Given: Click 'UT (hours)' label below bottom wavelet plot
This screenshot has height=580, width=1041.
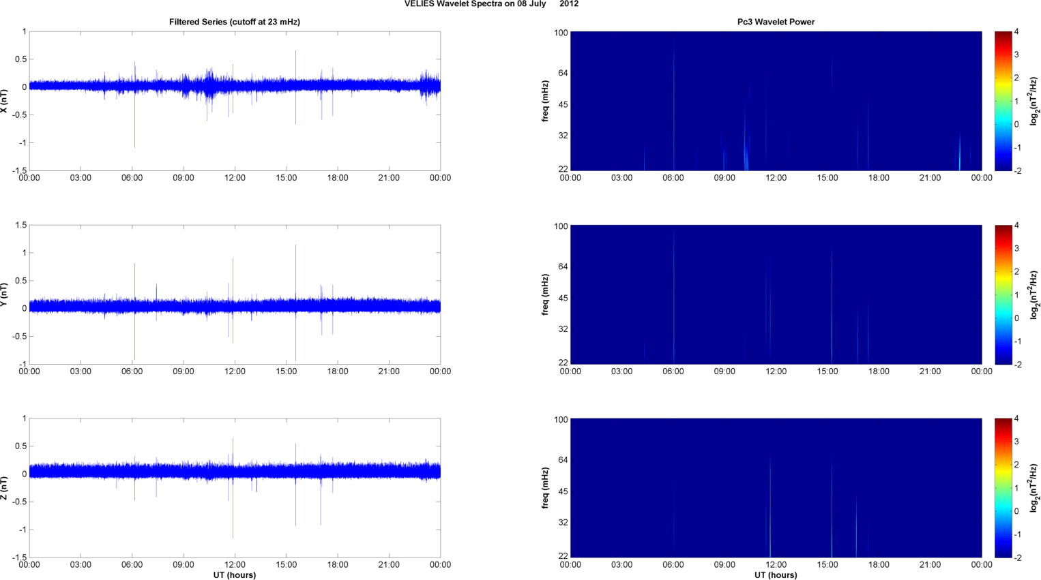Looking at the screenshot, I should point(776,575).
